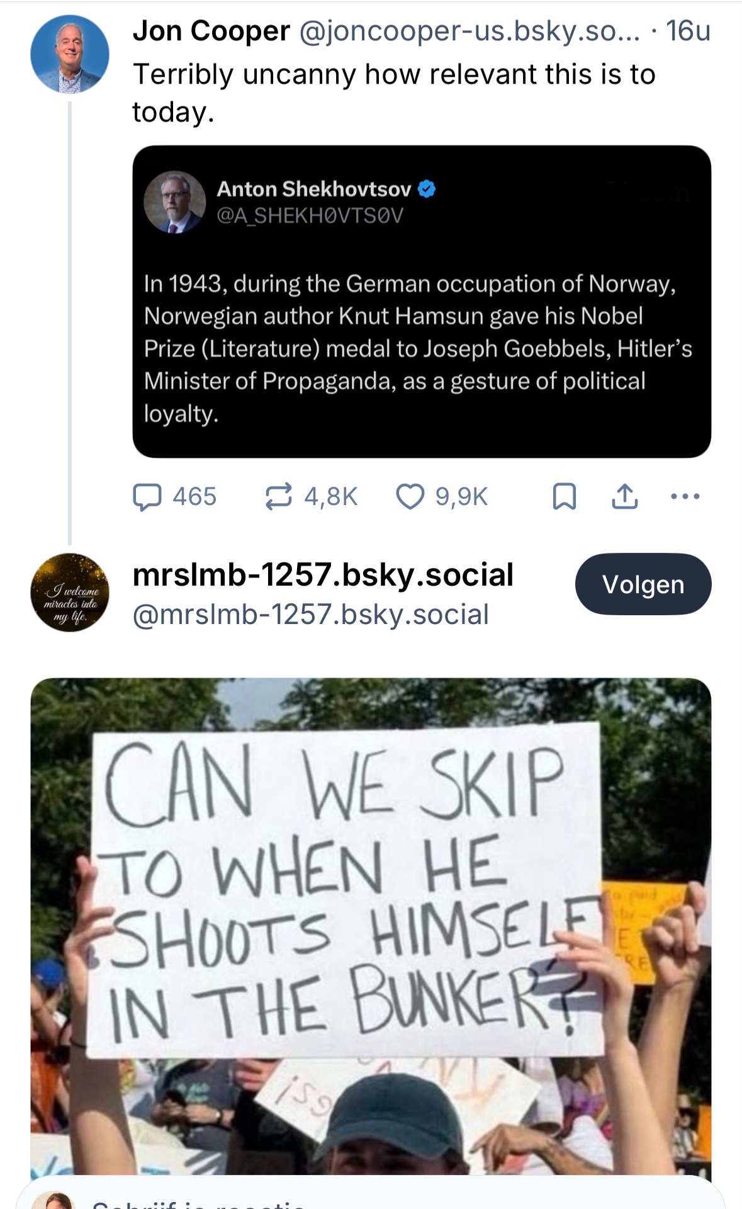Open the three-dot more options menu

click(x=685, y=497)
